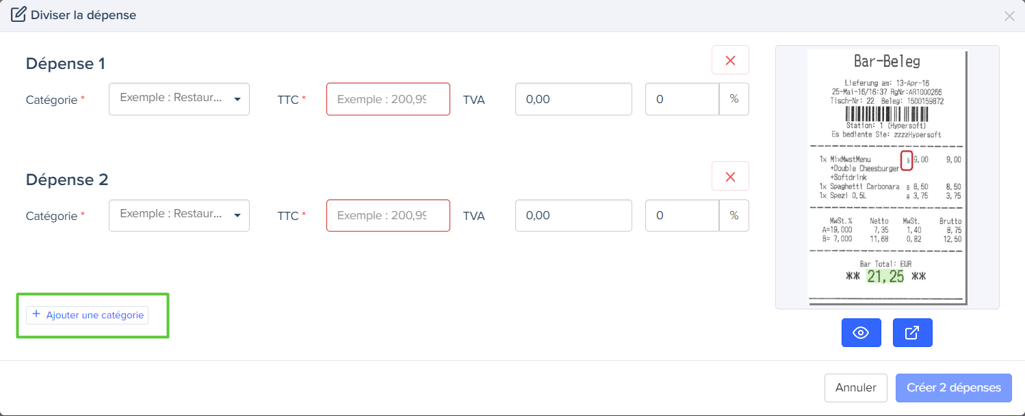This screenshot has height=416, width=1025.
Task: Toggle the % unit for Dépense 1
Action: click(734, 99)
